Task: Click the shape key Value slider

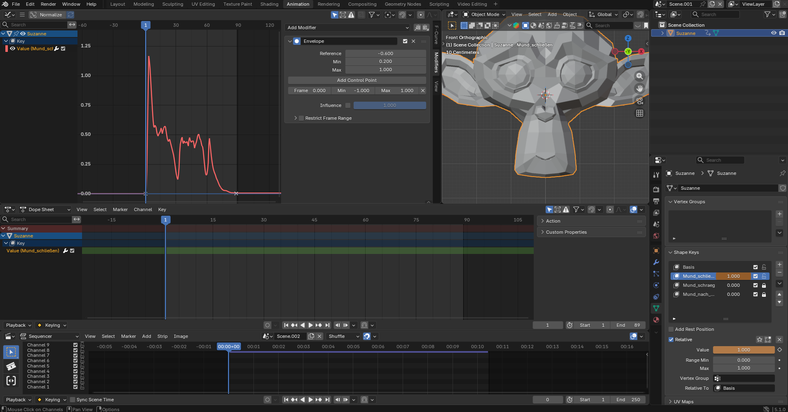Action: tap(743, 350)
